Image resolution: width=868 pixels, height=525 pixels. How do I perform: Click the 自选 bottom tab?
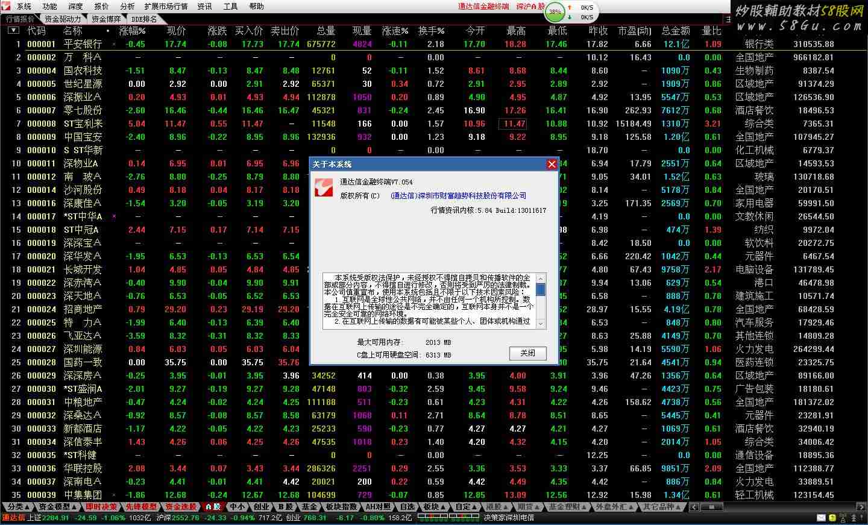tap(407, 507)
